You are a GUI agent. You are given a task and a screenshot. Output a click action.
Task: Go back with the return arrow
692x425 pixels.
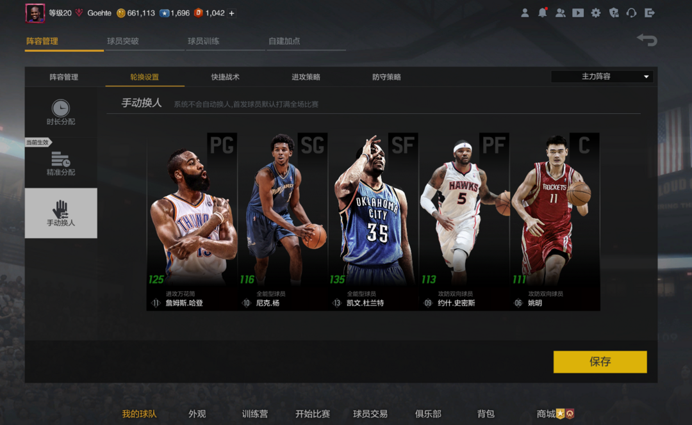pos(647,40)
